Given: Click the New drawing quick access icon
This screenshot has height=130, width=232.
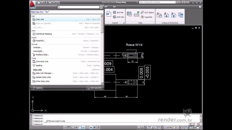Looking at the screenshot, I should (x=39, y=3).
